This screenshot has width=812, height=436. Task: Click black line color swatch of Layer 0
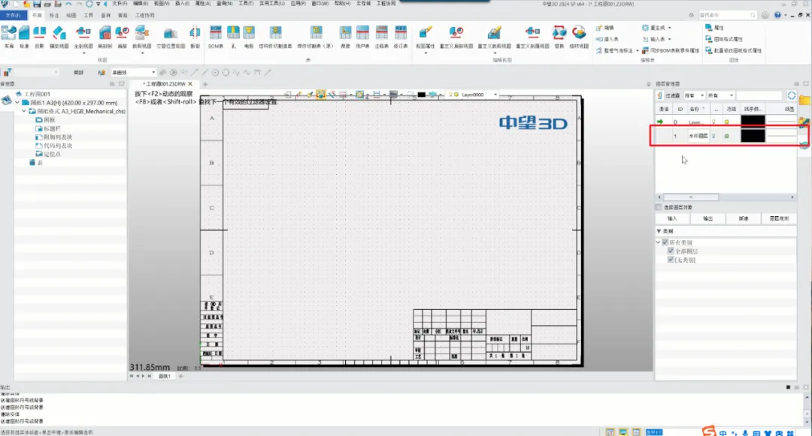(753, 121)
